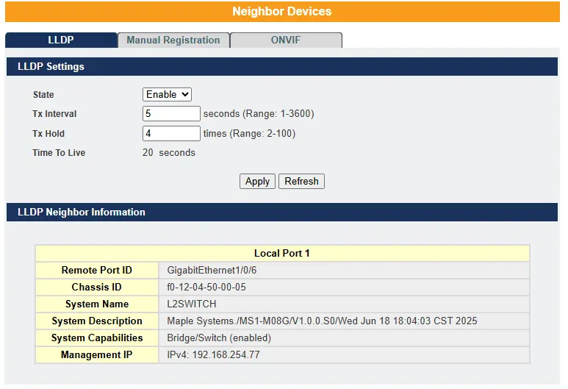Click the 'seconds (Range: 1-3600)' hint text
This screenshot has width=568, height=389.
[x=259, y=114]
